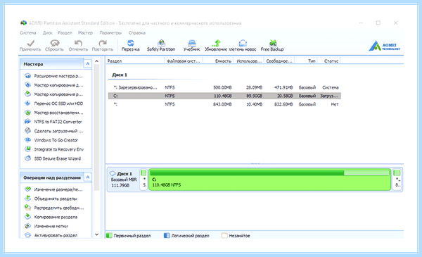Screen dimensions: 422x257
Task: Select the C: partition row in list
Action: pos(224,96)
